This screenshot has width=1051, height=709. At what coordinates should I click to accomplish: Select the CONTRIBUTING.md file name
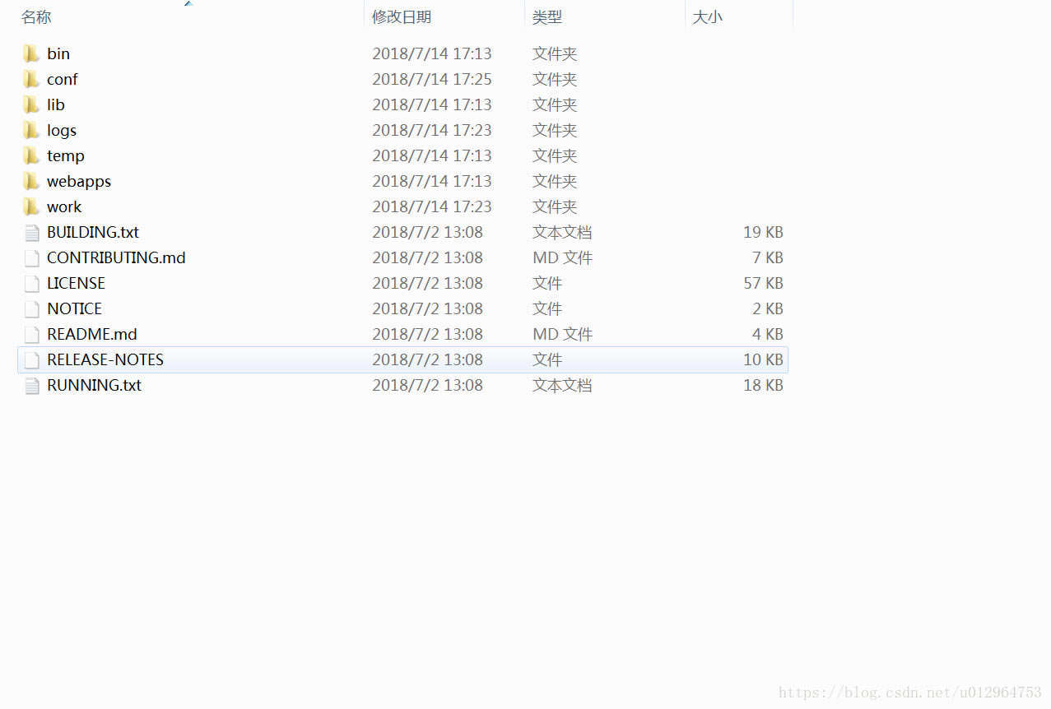tap(116, 257)
